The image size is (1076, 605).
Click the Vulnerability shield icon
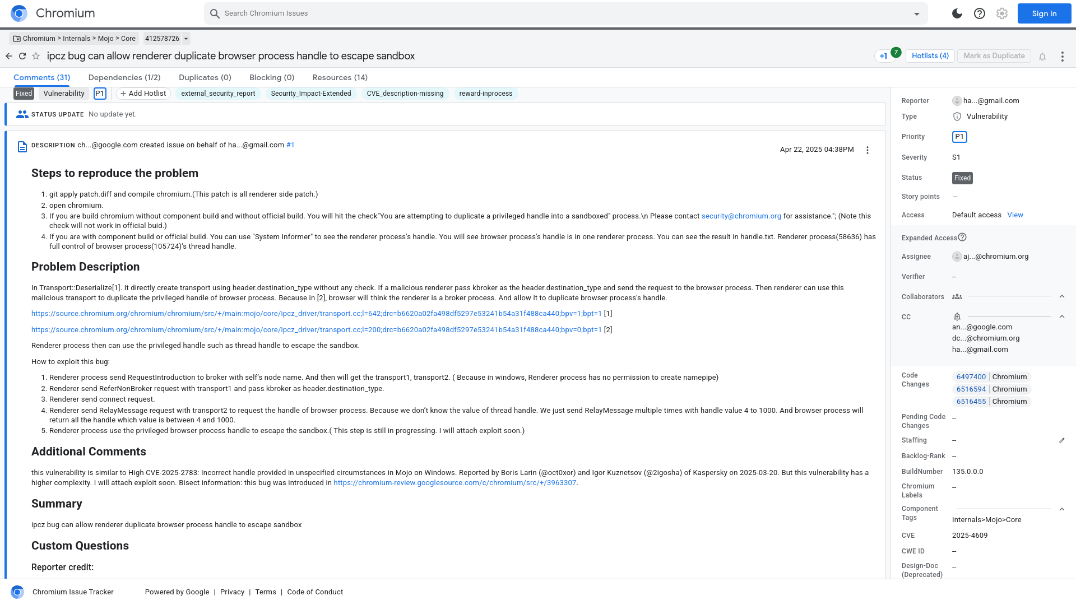(957, 117)
